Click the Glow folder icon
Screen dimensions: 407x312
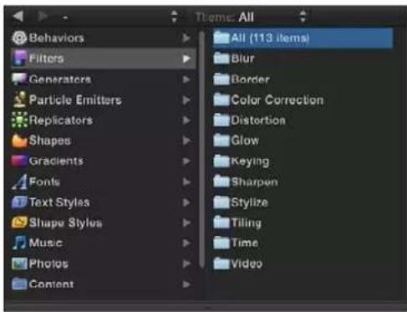tap(221, 141)
